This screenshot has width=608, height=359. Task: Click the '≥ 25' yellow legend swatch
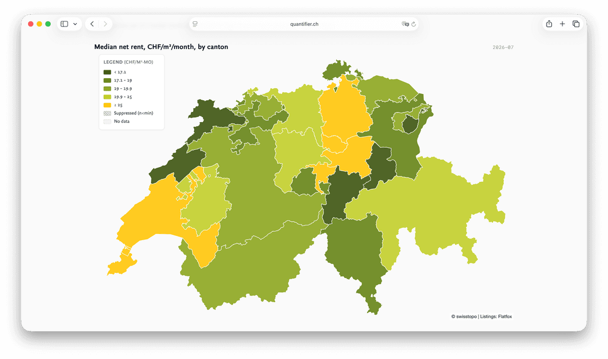click(x=108, y=105)
